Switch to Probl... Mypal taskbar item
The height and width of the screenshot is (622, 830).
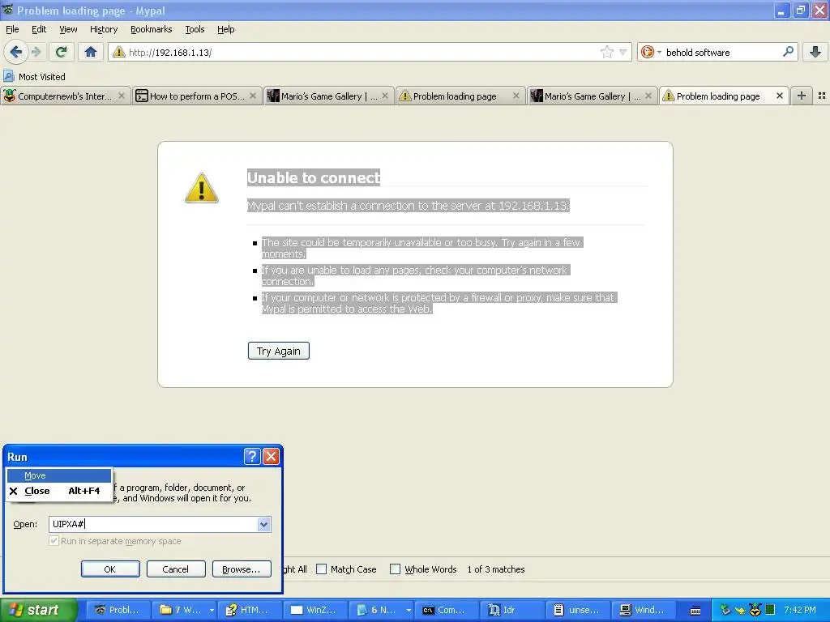(x=118, y=610)
